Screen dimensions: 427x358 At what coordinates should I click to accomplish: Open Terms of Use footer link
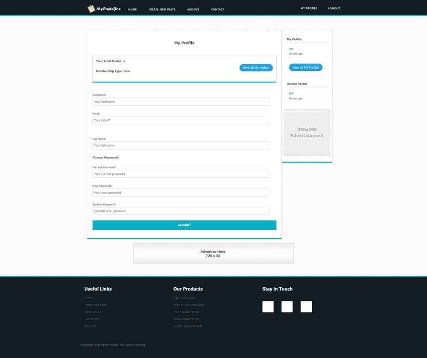click(x=93, y=312)
